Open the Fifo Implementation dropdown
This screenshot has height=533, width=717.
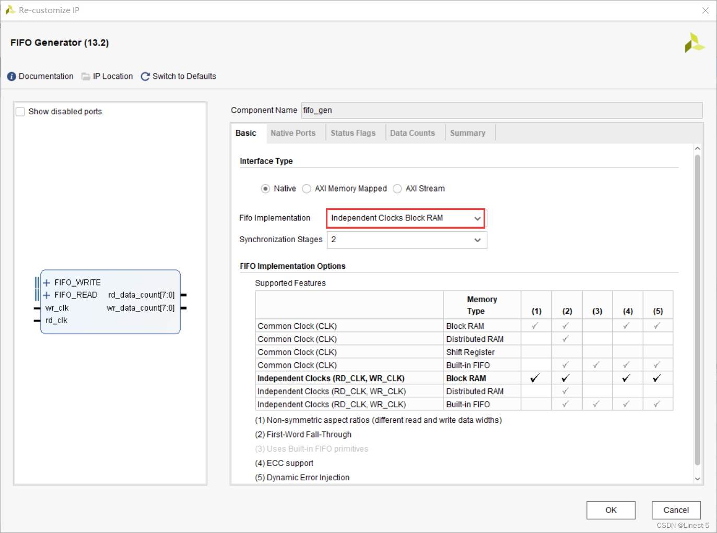pos(406,218)
